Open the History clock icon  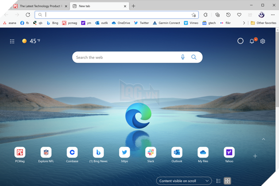[228, 15]
